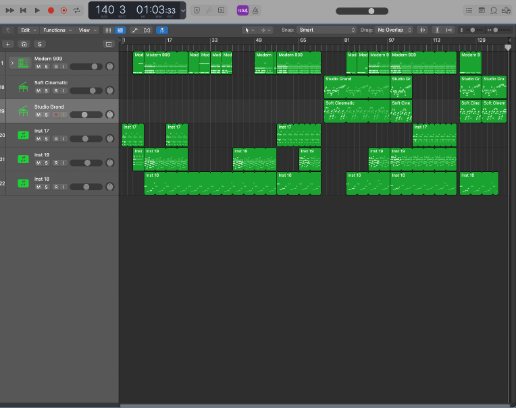516x408 pixels.
Task: Click bar 97 on the ruler
Action: pyautogui.click(x=392, y=40)
